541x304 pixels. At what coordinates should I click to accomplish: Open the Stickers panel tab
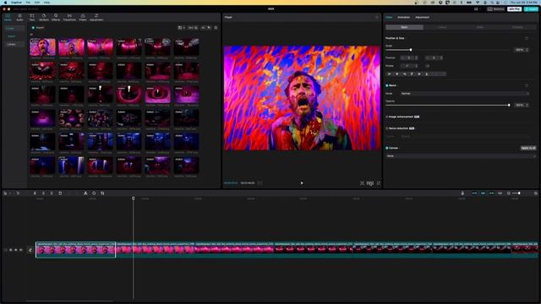coord(44,17)
